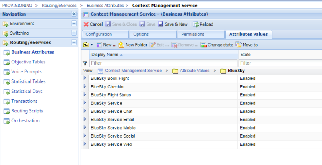Select the BlueSky Service Web row

pos(202,144)
